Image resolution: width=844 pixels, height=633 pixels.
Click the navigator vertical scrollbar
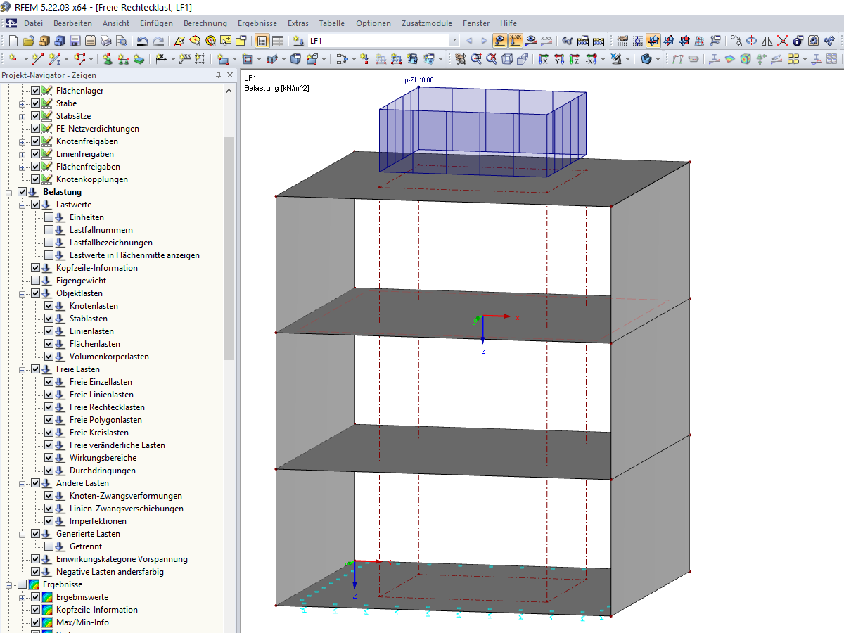pos(229,248)
